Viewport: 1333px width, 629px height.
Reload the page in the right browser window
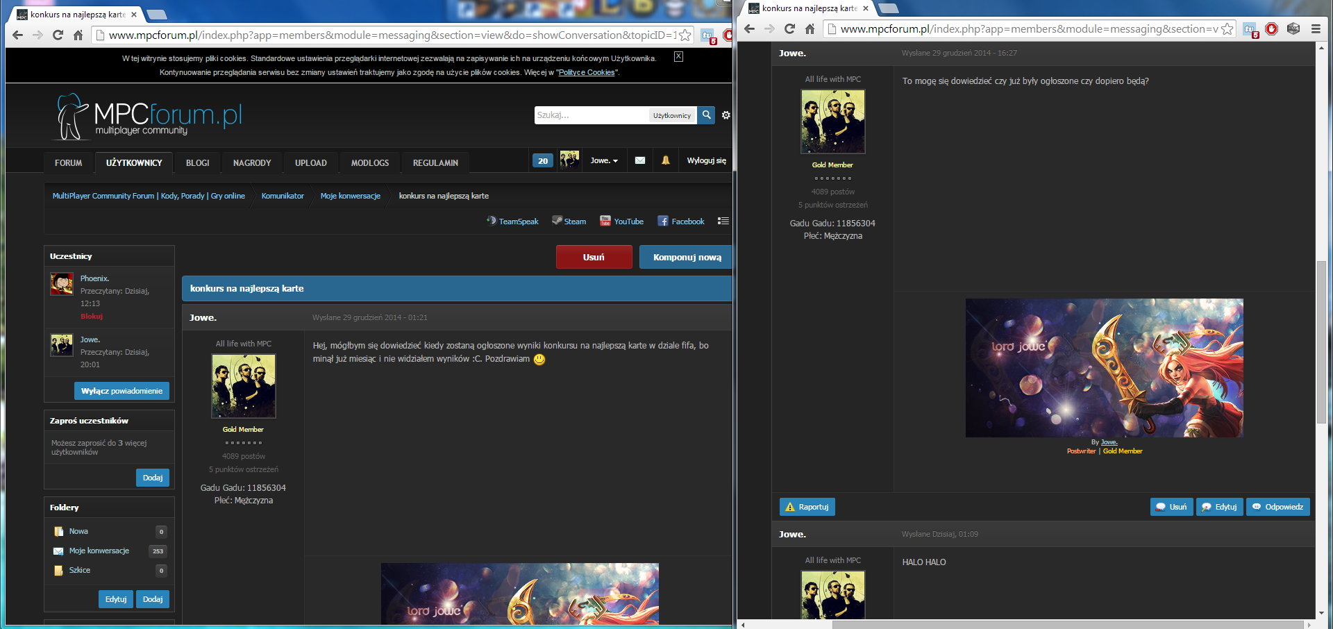pos(789,29)
